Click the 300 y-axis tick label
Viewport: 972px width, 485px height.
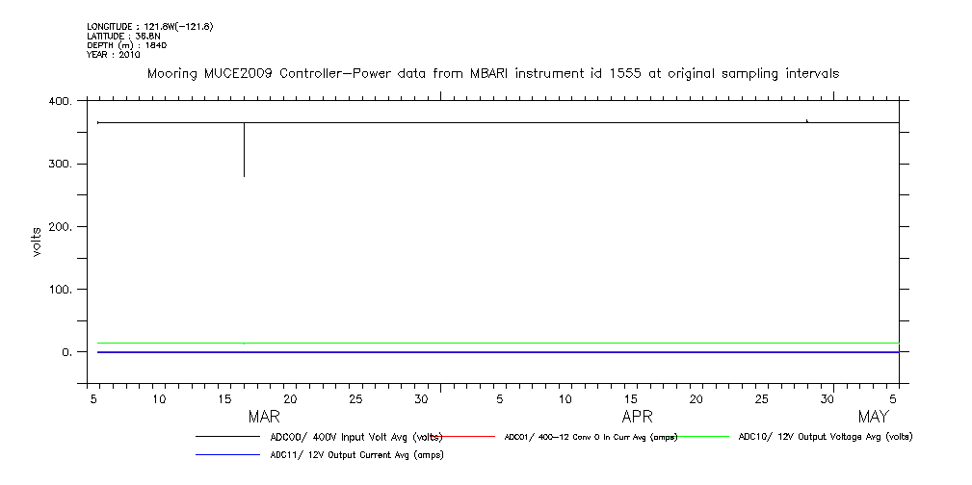(60, 165)
